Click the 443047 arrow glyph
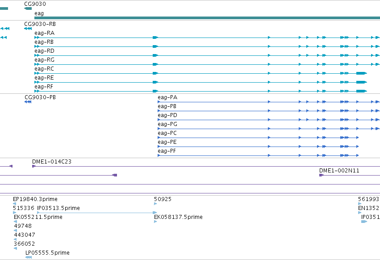 pyautogui.click(x=16, y=239)
